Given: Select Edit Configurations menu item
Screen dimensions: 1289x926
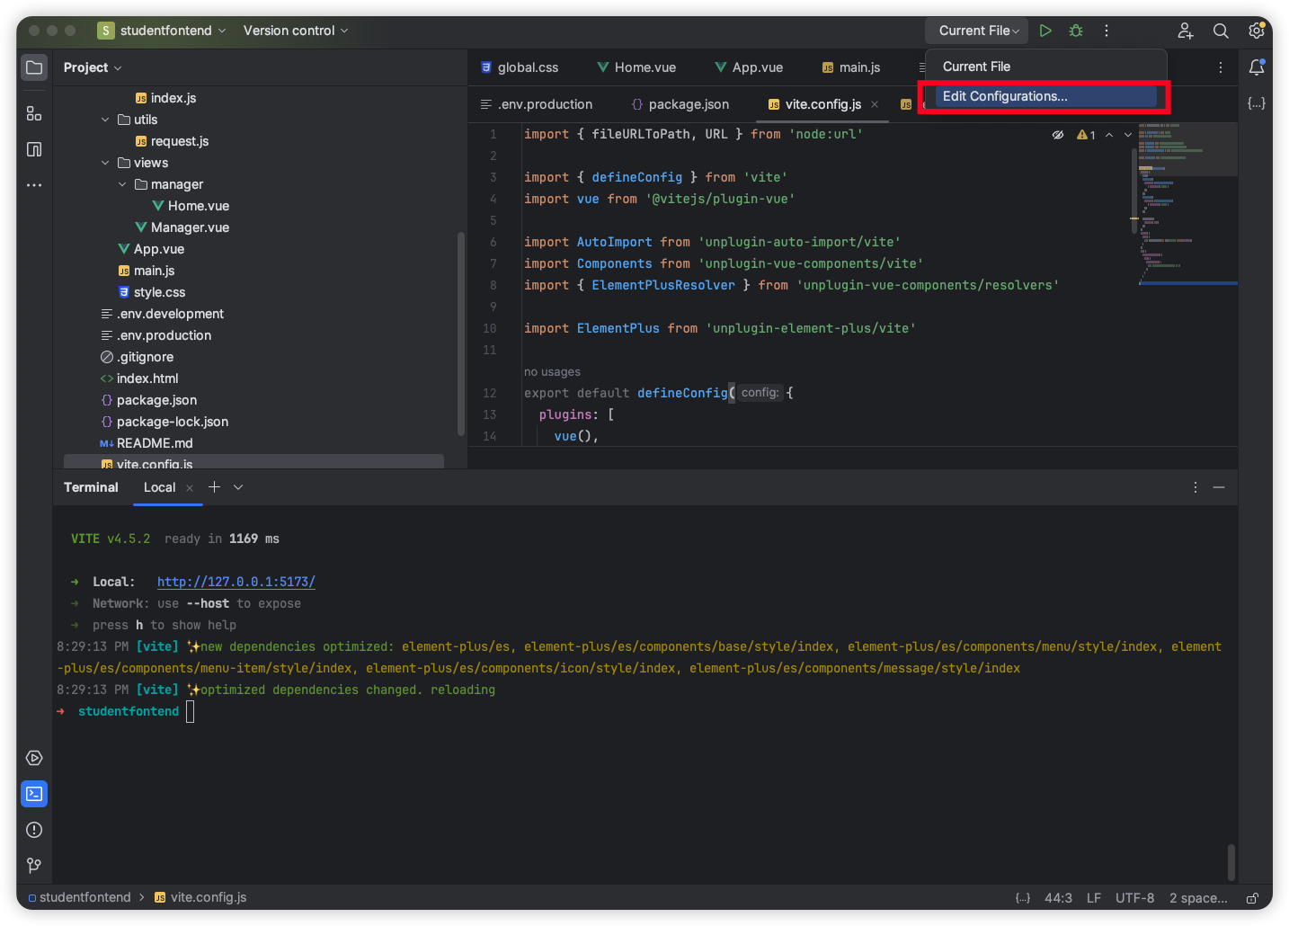Looking at the screenshot, I should point(1005,96).
